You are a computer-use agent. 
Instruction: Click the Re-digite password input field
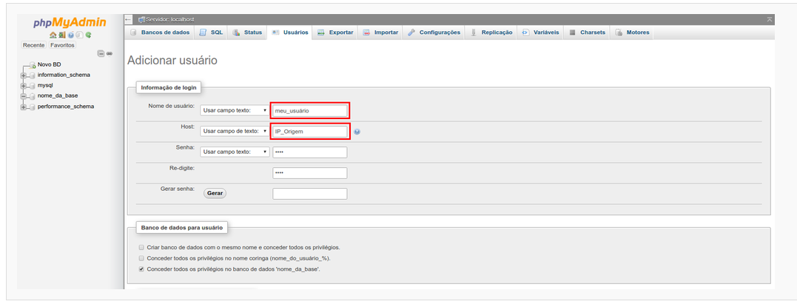point(309,172)
